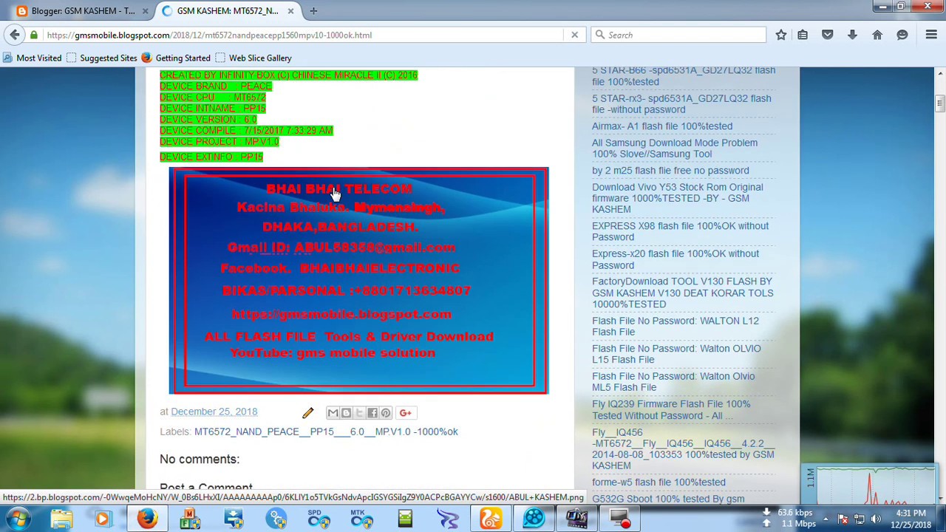This screenshot has height=532, width=946.
Task: Open Most Visited bookmarks folder
Action: click(32, 58)
